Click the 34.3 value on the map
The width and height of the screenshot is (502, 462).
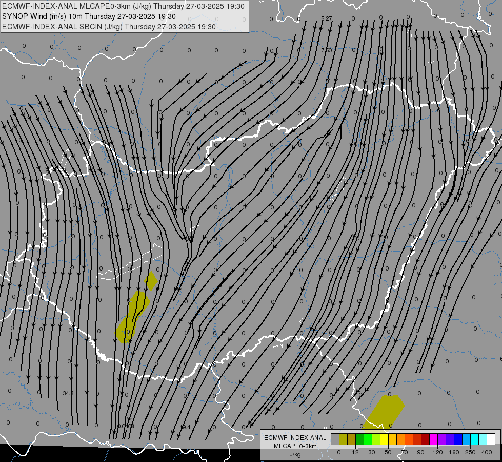[x=68, y=393]
